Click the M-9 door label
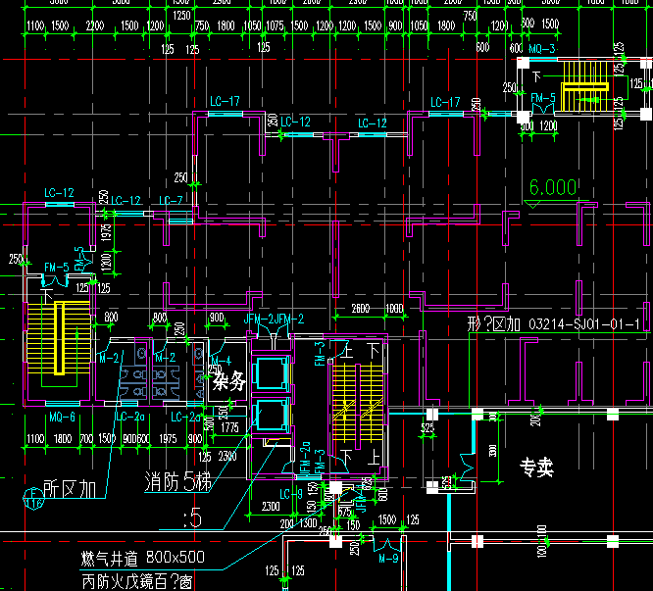The image size is (653, 591). (x=388, y=560)
